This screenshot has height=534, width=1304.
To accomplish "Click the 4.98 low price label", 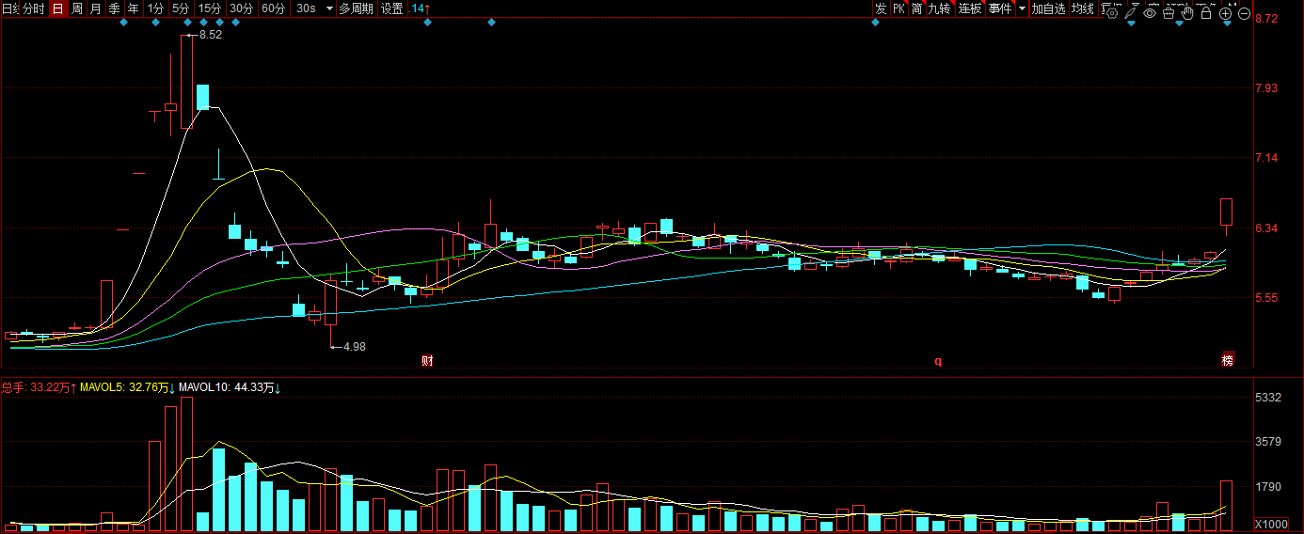I will point(355,347).
